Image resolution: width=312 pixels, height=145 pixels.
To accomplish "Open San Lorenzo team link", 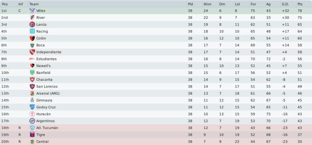I will coord(47,86).
